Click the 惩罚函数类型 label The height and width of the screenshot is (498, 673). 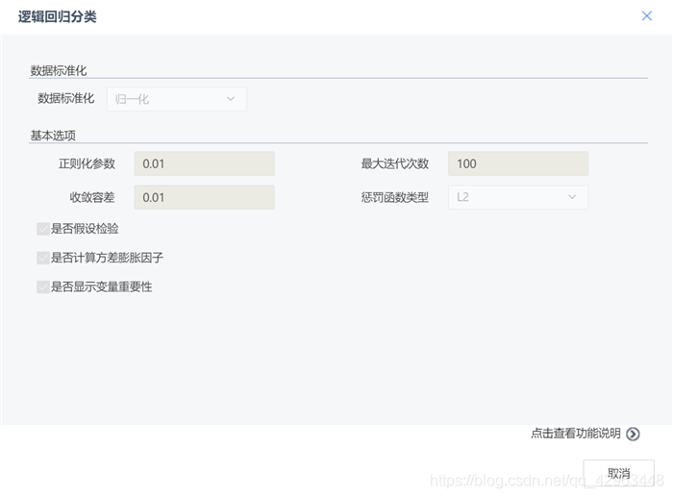[395, 197]
